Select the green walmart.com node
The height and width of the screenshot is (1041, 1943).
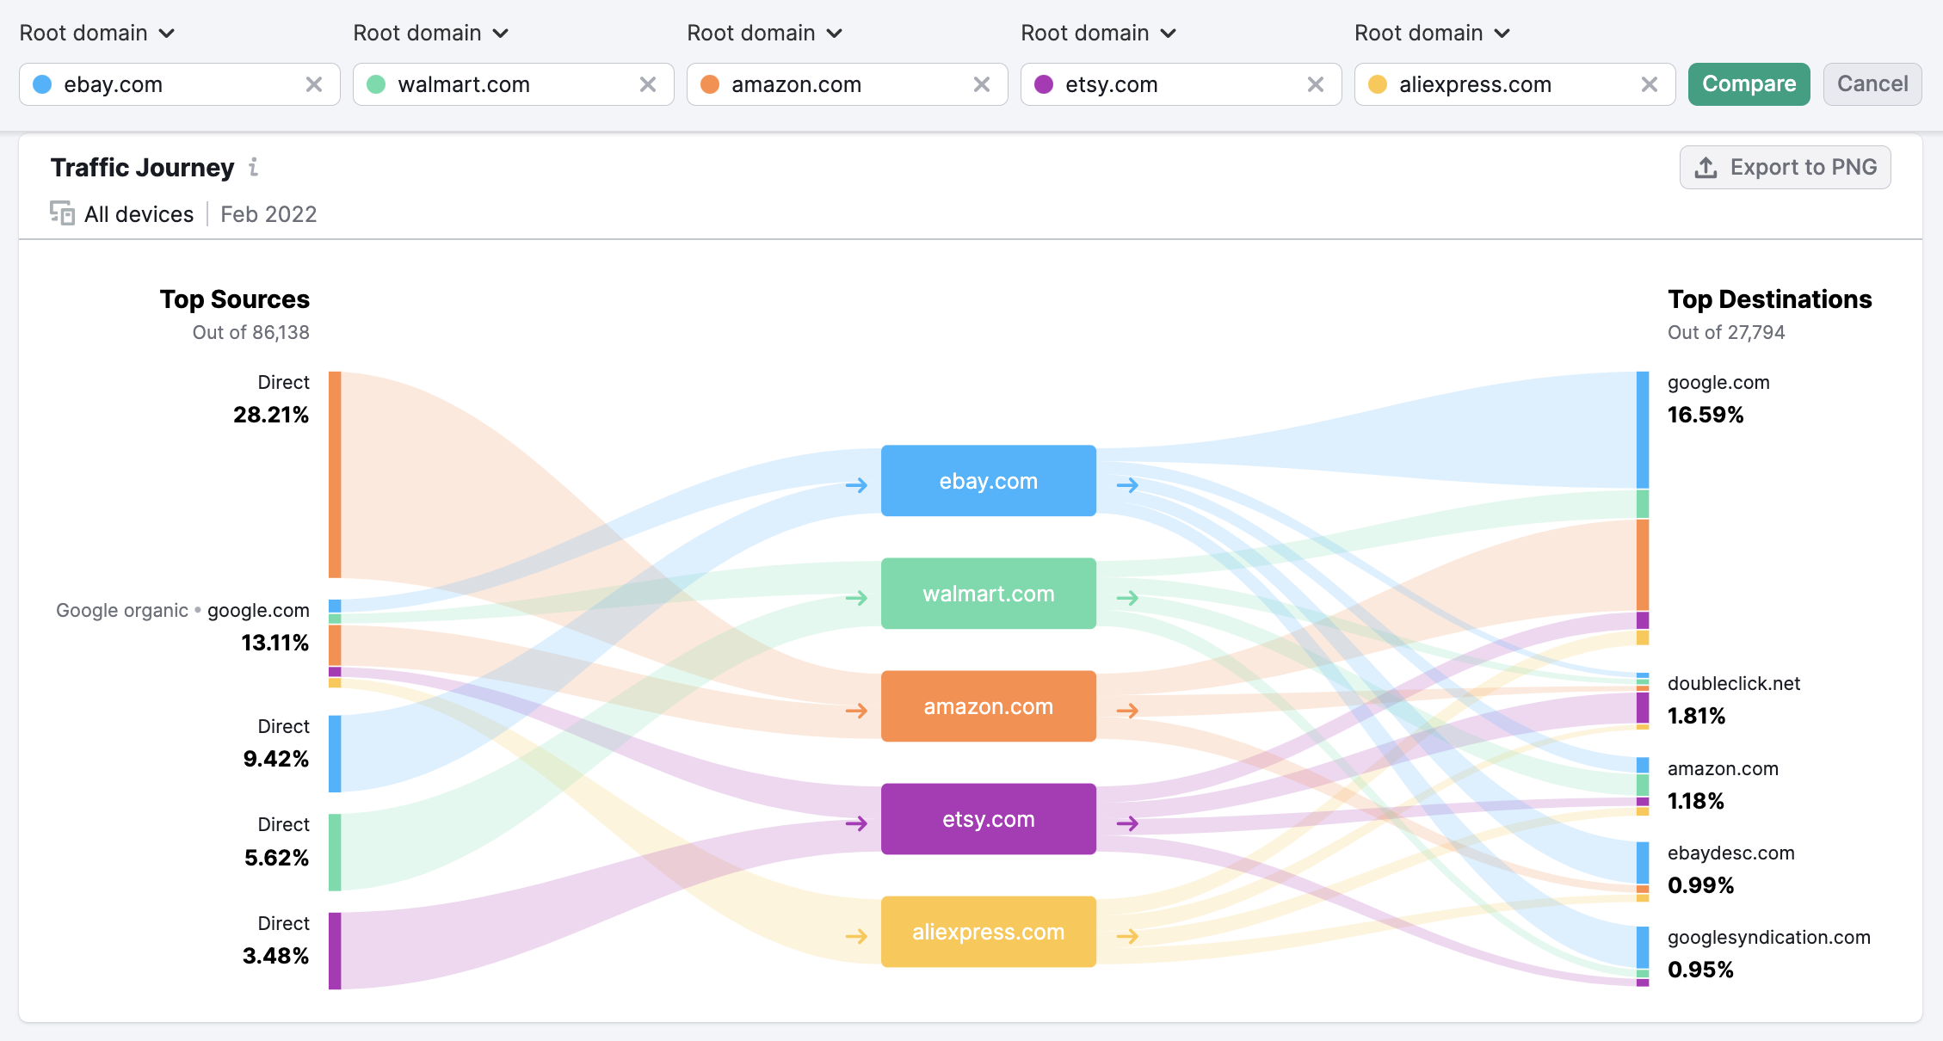pyautogui.click(x=988, y=594)
